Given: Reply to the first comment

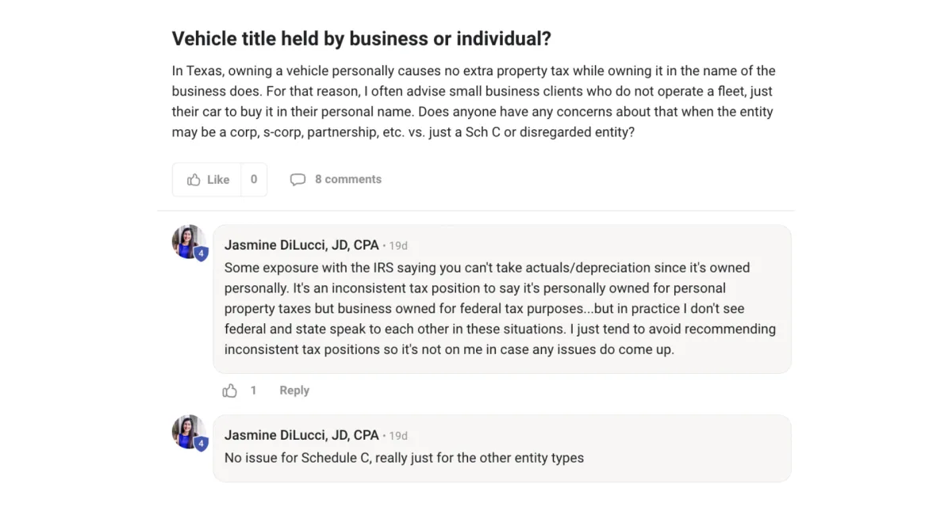Looking at the screenshot, I should tap(294, 391).
